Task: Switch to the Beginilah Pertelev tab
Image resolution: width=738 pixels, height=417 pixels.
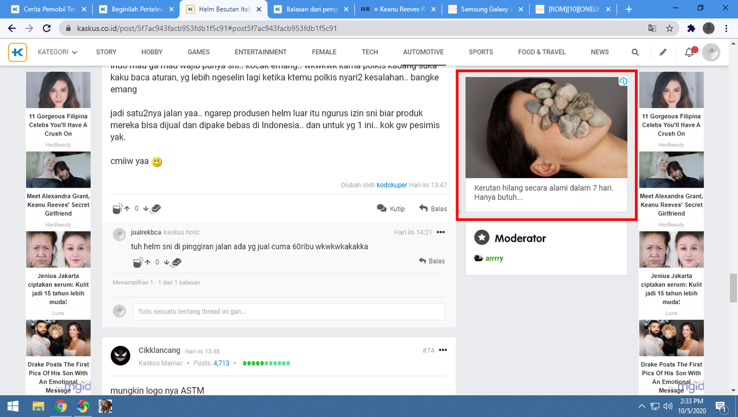Action: coord(136,9)
